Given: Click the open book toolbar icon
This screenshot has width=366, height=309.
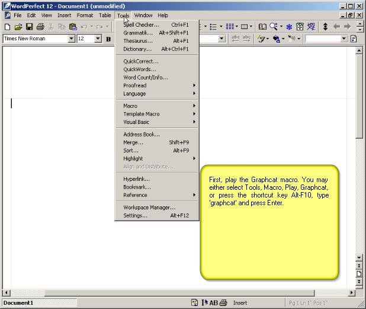Looking at the screenshot, I should click(x=262, y=27).
